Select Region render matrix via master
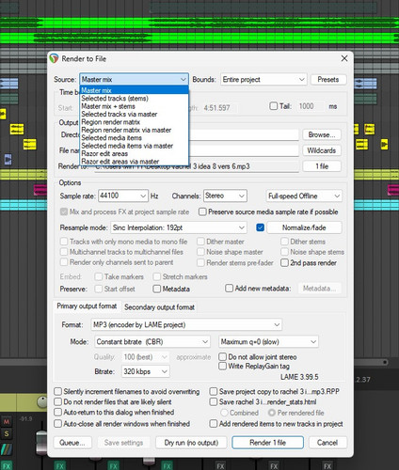The image size is (399, 470). coord(134,130)
